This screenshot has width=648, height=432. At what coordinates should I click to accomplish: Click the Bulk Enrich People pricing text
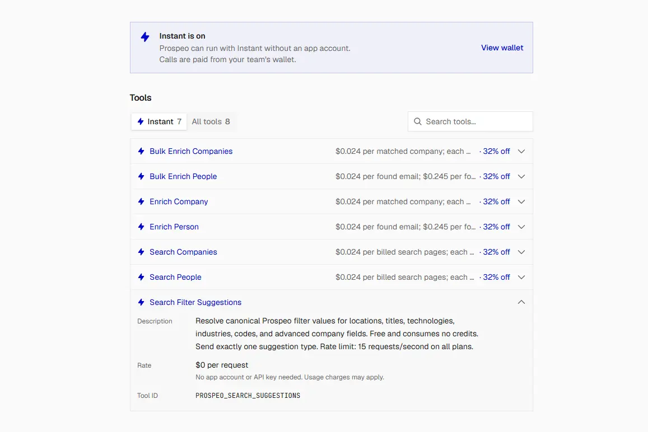[405, 176]
